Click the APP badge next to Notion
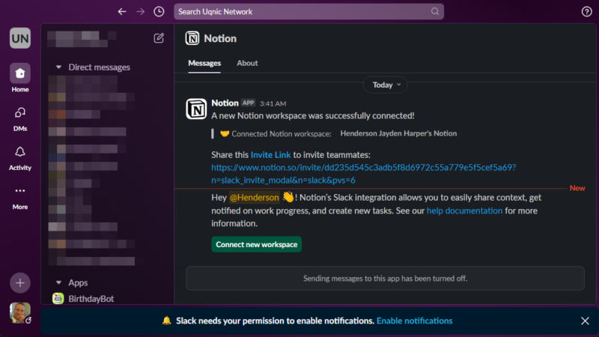This screenshot has width=599, height=337. 249,103
